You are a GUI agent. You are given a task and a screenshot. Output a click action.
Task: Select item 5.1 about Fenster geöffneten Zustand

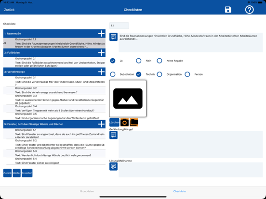click(x=54, y=134)
